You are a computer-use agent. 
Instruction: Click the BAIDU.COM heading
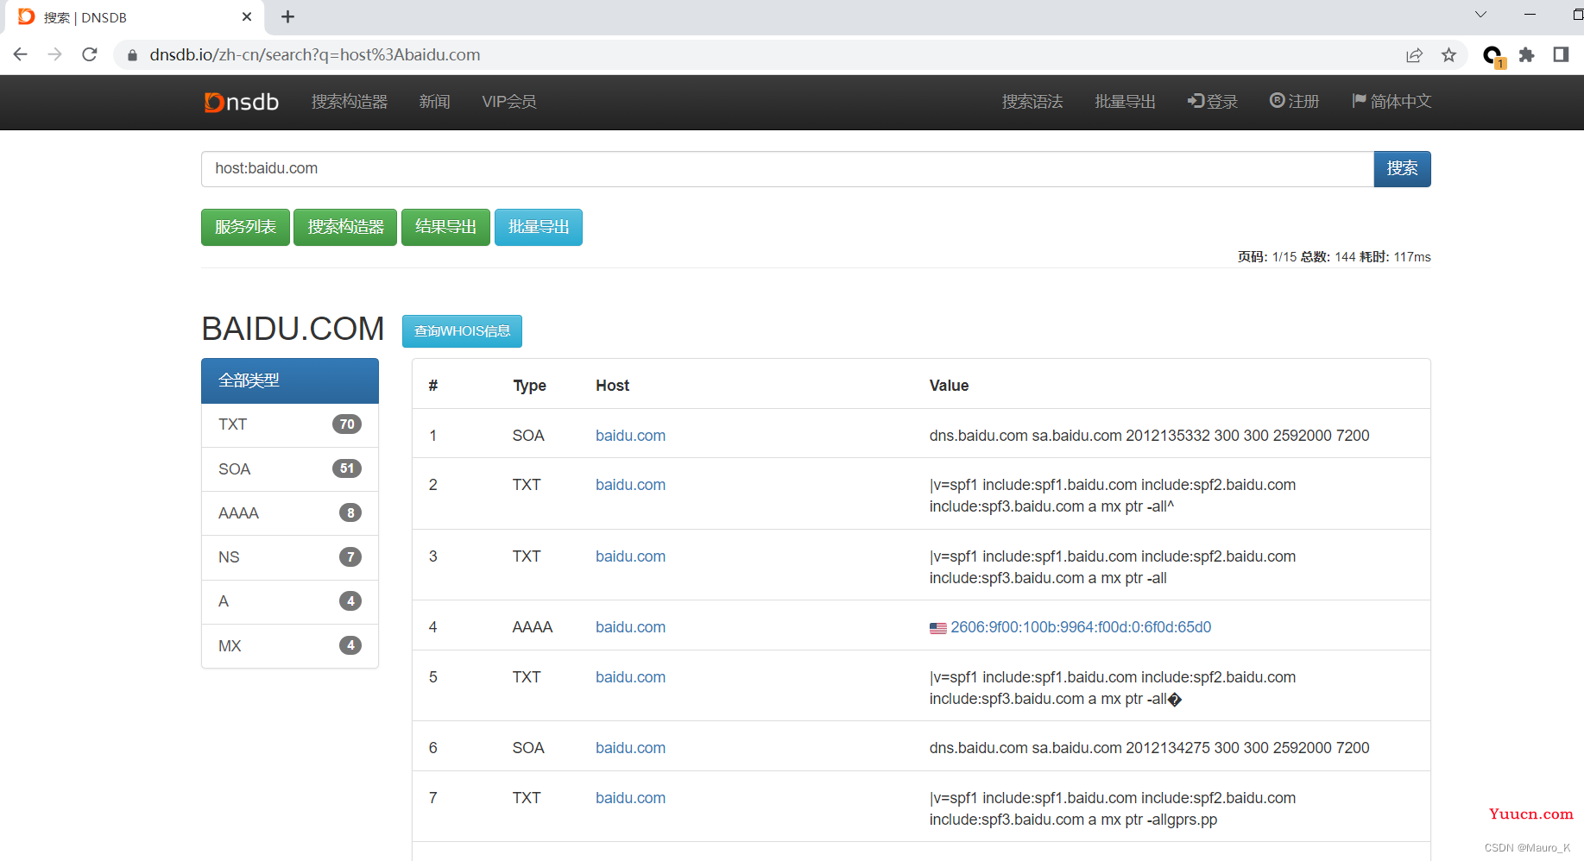point(293,329)
